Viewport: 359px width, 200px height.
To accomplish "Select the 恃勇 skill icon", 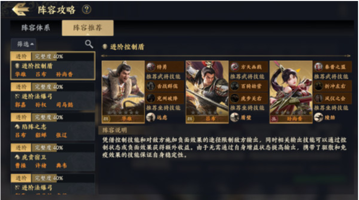I will 151,67.
